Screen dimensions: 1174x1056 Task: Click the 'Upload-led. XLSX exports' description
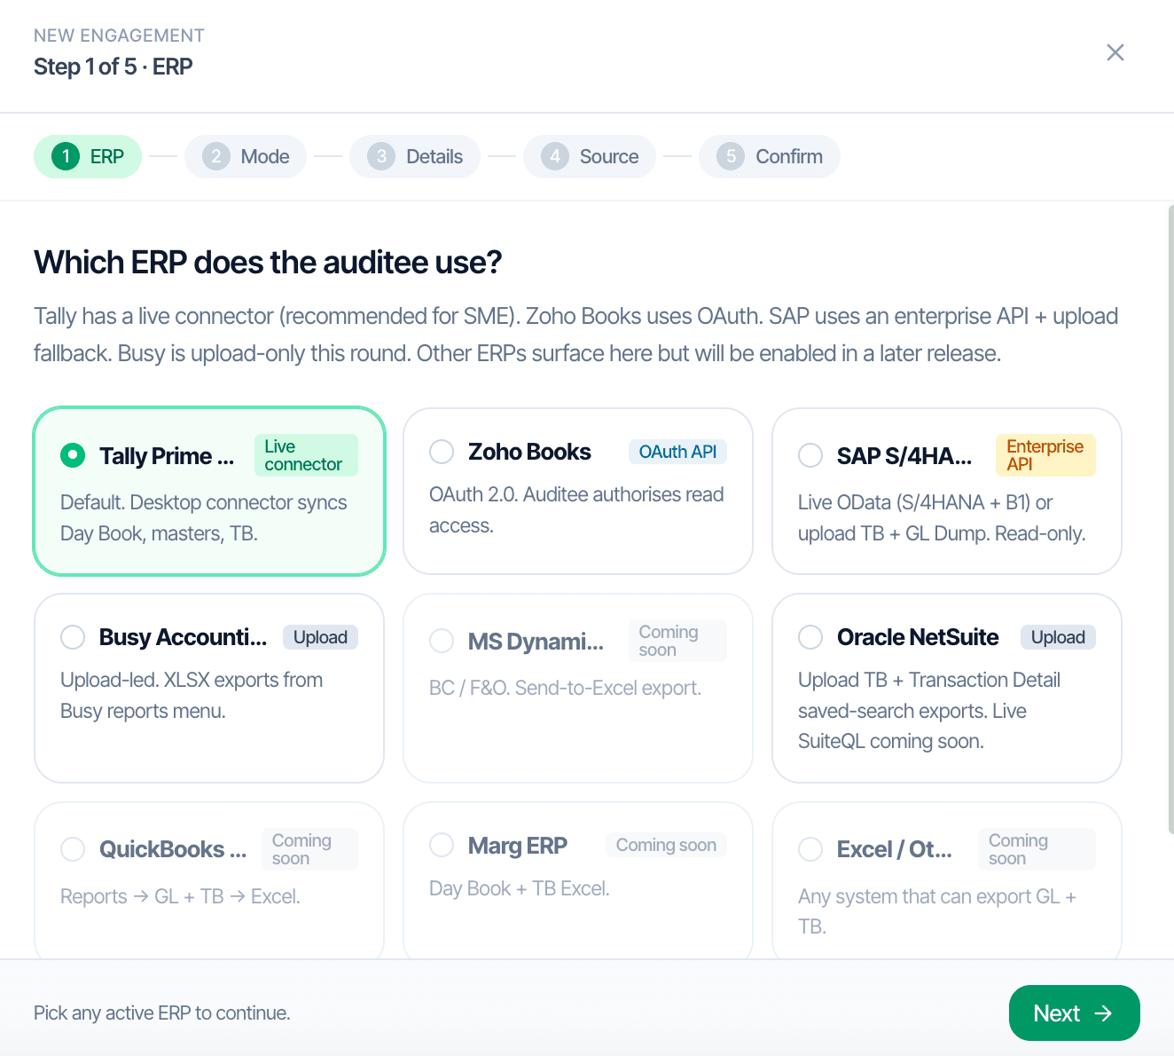pos(192,695)
